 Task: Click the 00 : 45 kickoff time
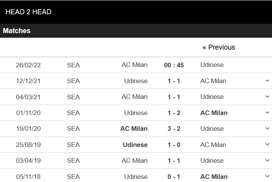[174, 65]
